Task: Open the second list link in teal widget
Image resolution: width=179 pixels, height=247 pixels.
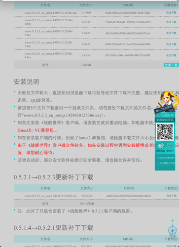Action: point(166,163)
